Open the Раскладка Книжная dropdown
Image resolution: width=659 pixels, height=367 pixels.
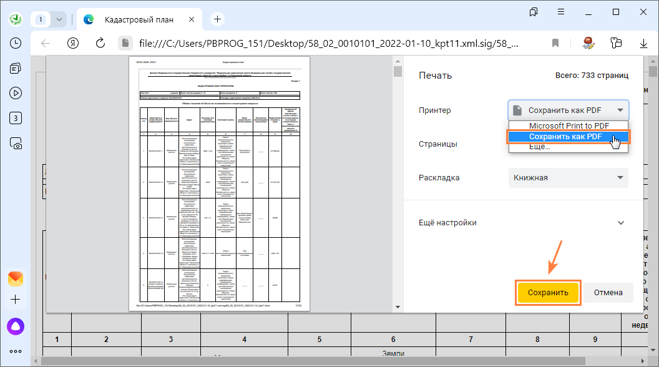click(568, 178)
